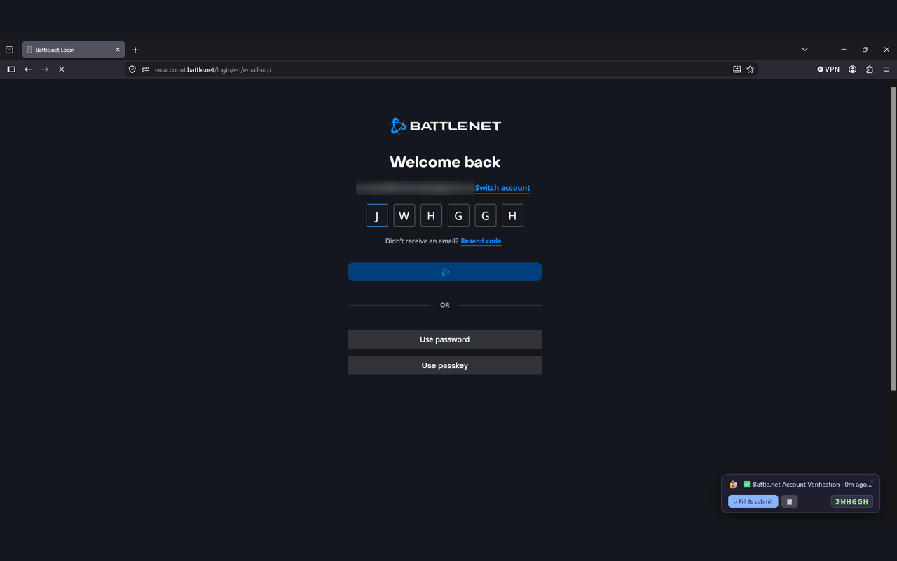
Task: Copy code with clipboard icon in popup
Action: coord(790,501)
